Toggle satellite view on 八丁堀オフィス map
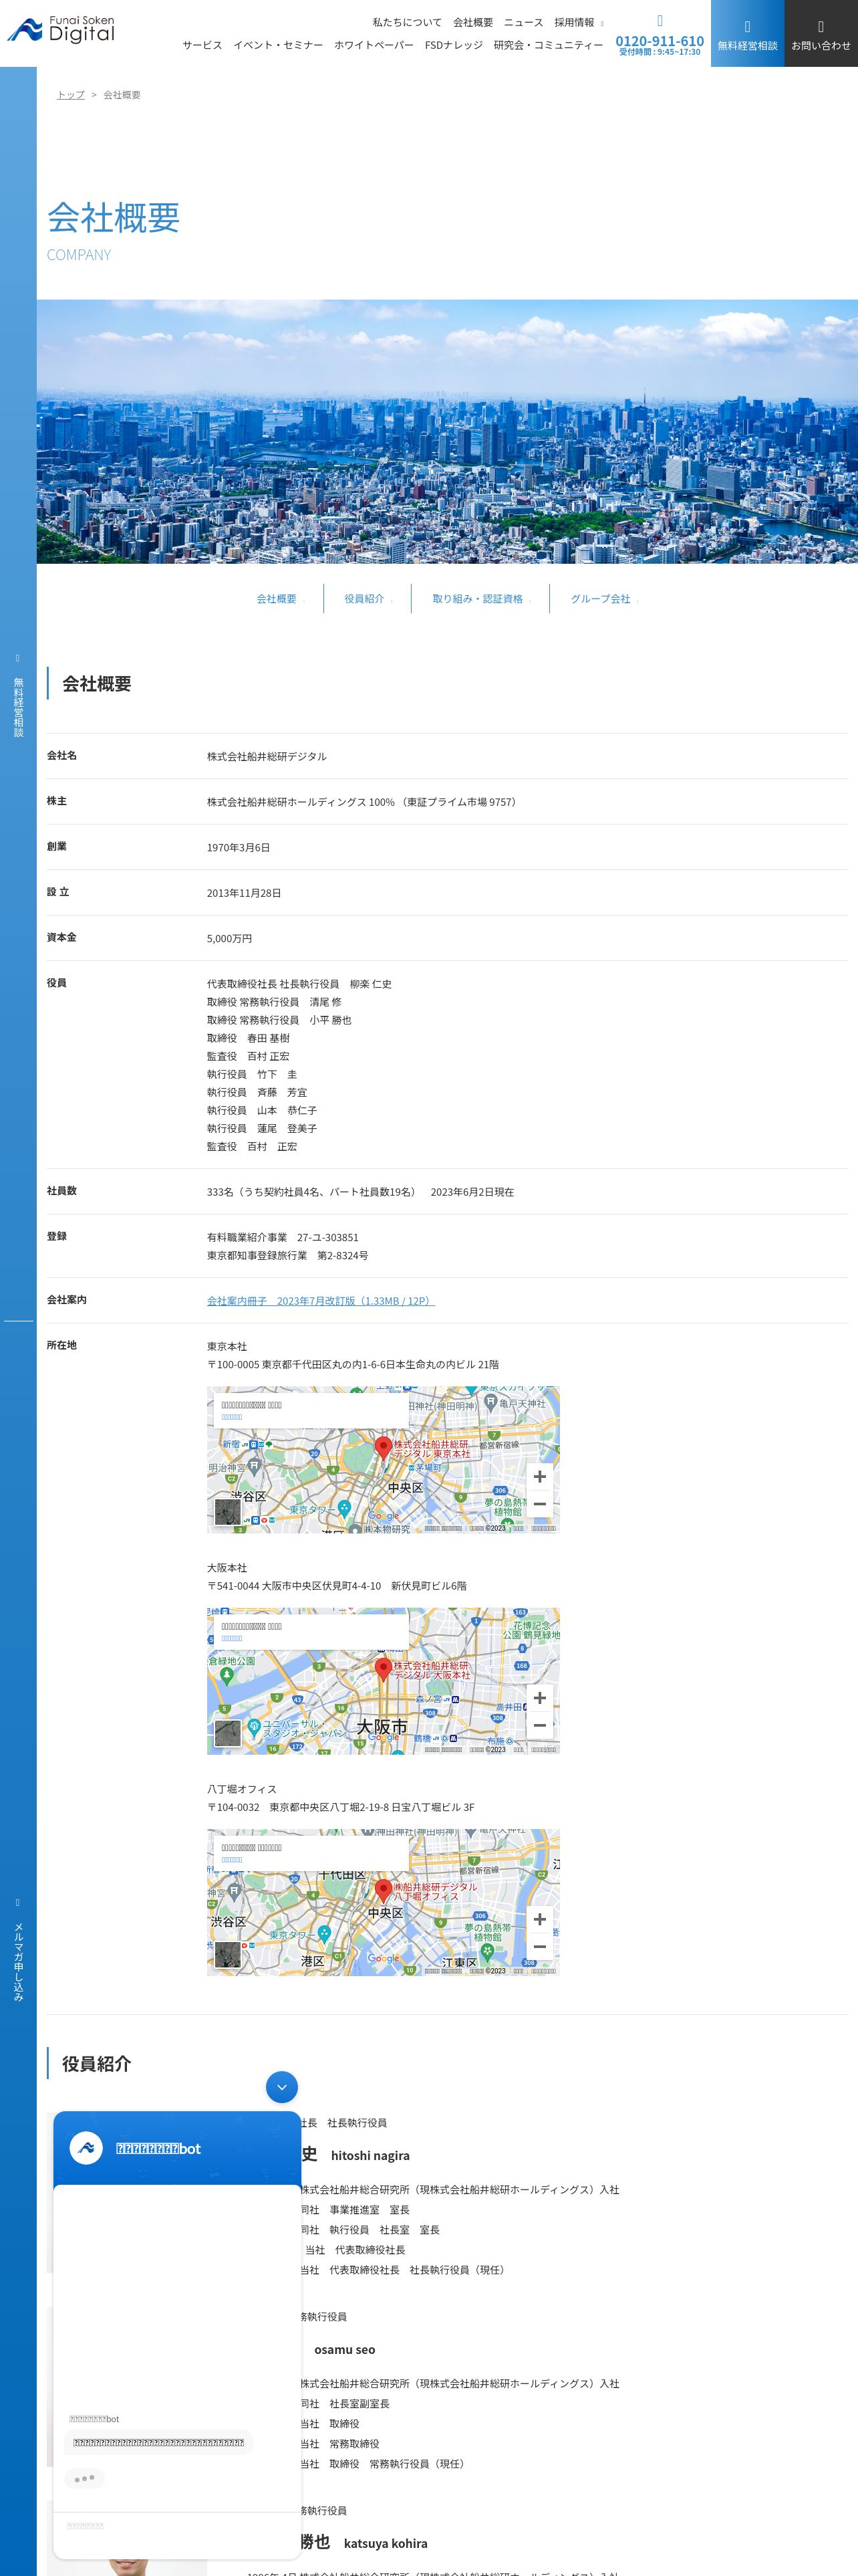The height and width of the screenshot is (2576, 858). pyautogui.click(x=228, y=1954)
